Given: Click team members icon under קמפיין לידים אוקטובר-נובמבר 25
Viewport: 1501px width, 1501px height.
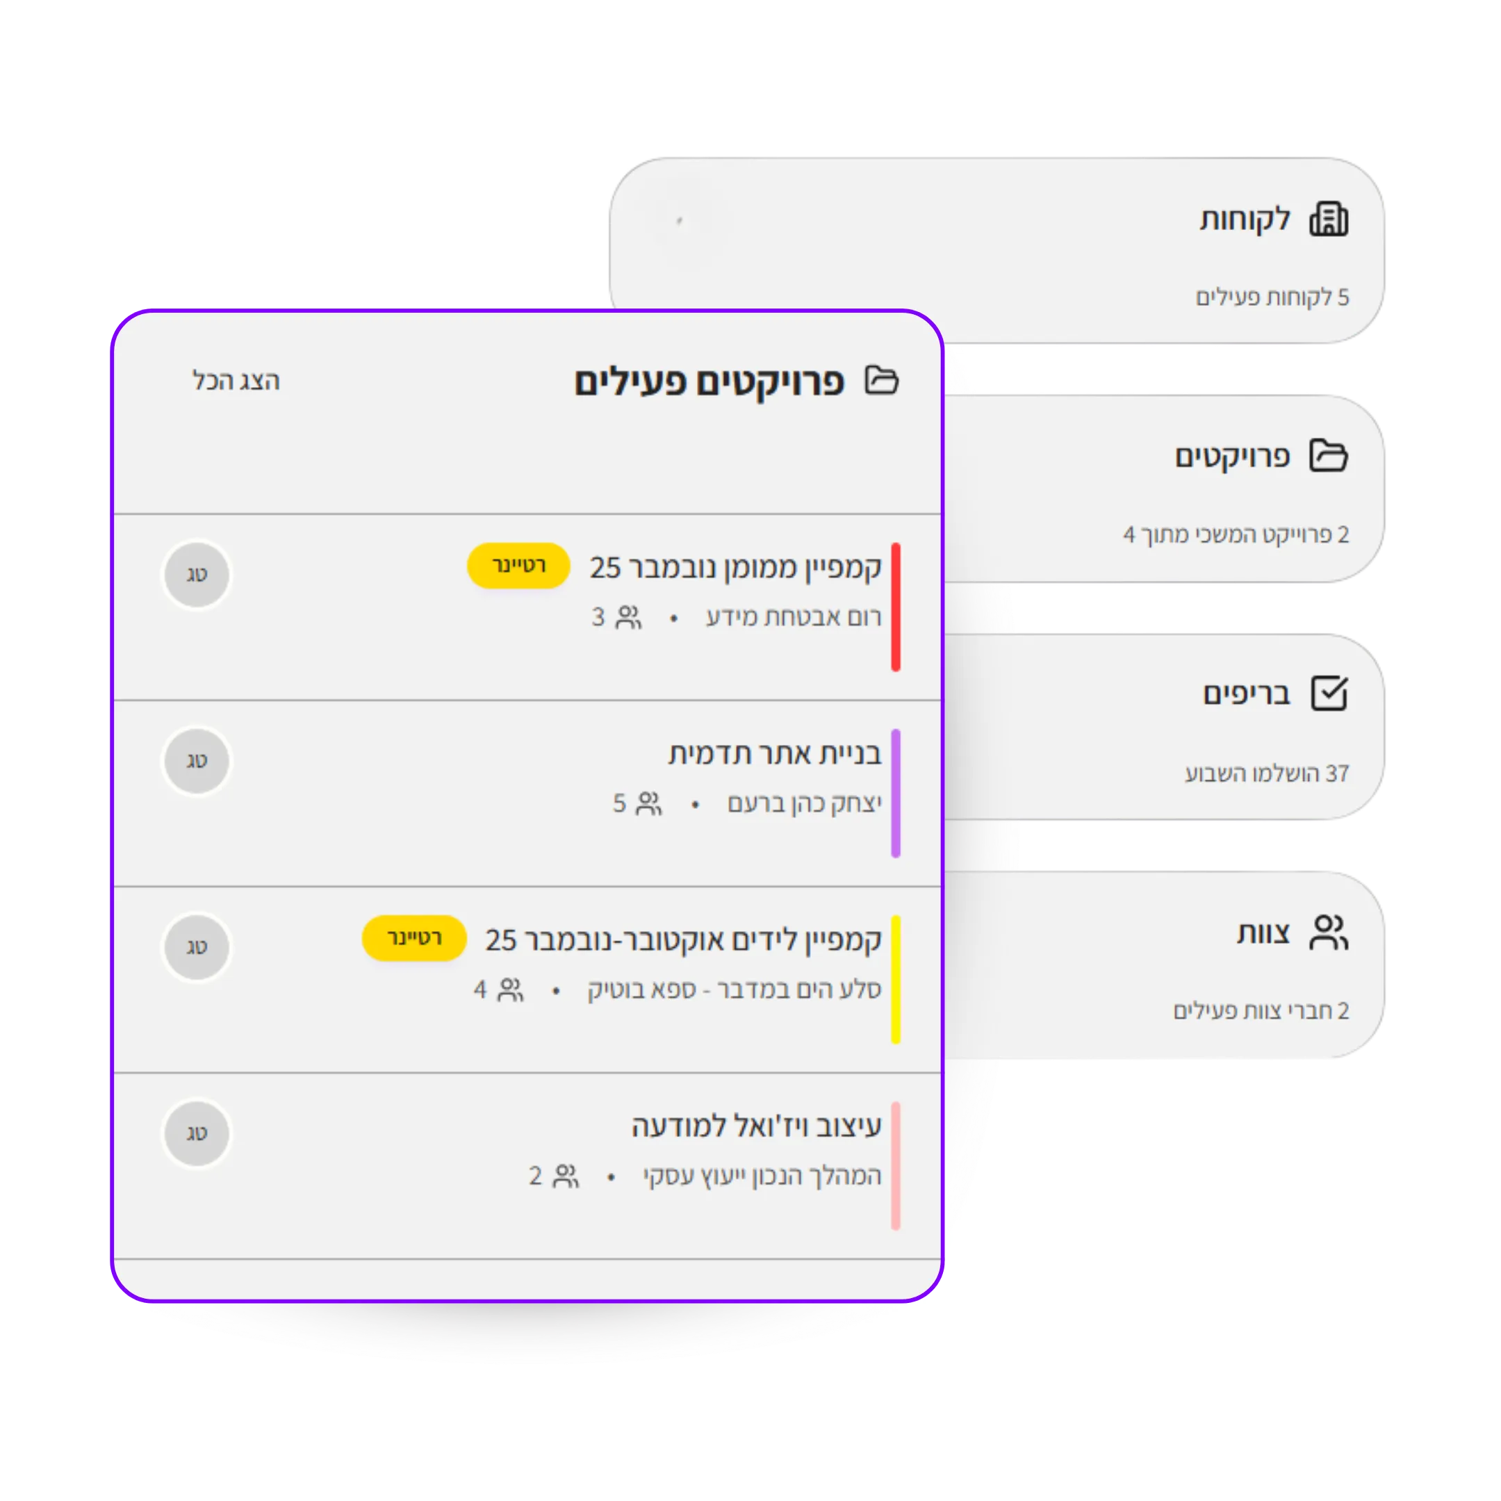Looking at the screenshot, I should pyautogui.click(x=511, y=990).
